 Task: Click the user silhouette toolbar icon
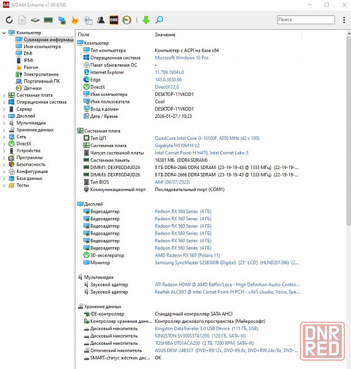point(101,20)
